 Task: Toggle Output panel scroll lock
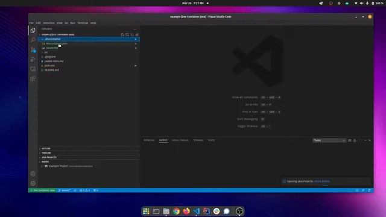[x=355, y=140]
